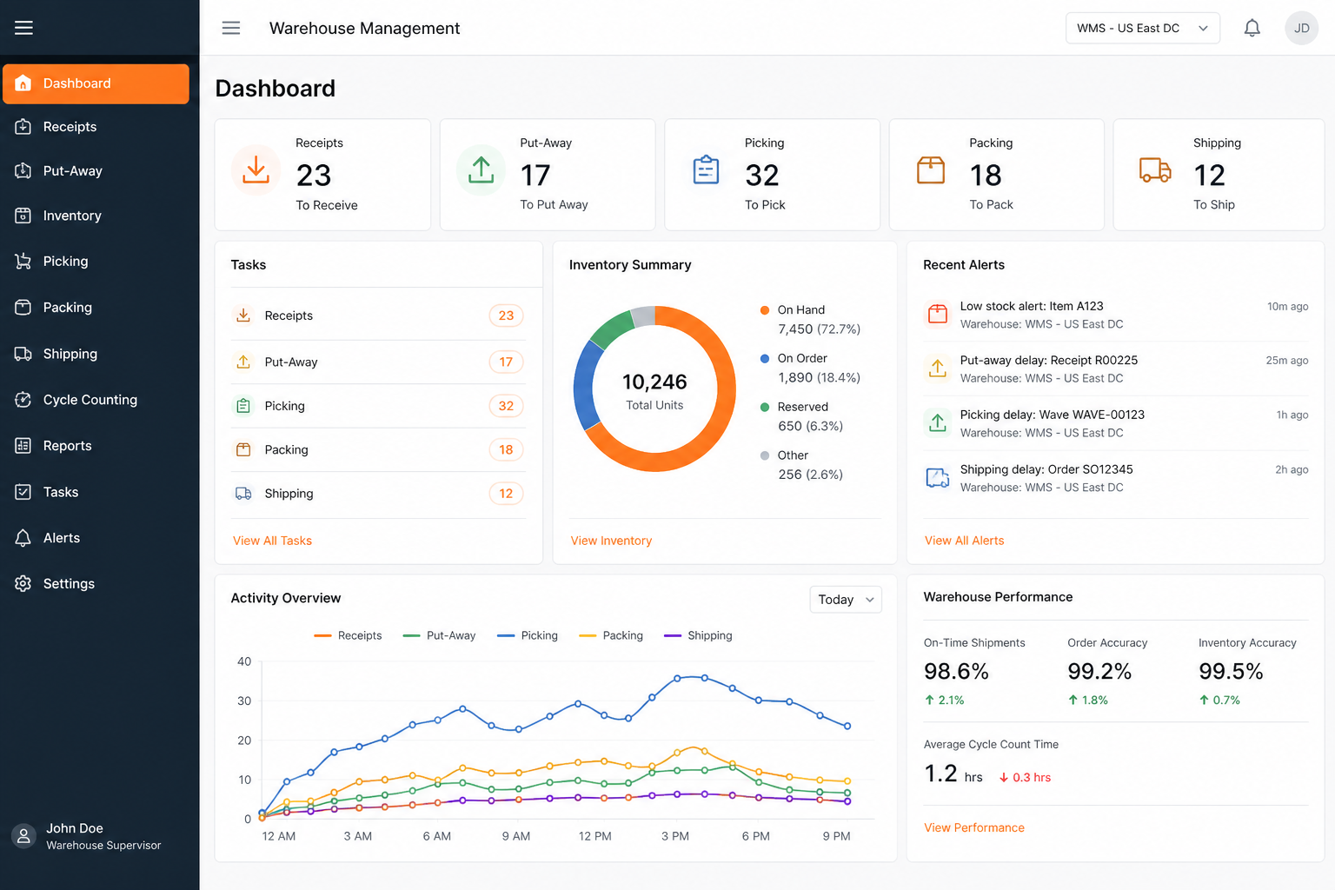Open the Receipts row in Tasks panel
This screenshot has width=1335, height=890.
coord(378,315)
